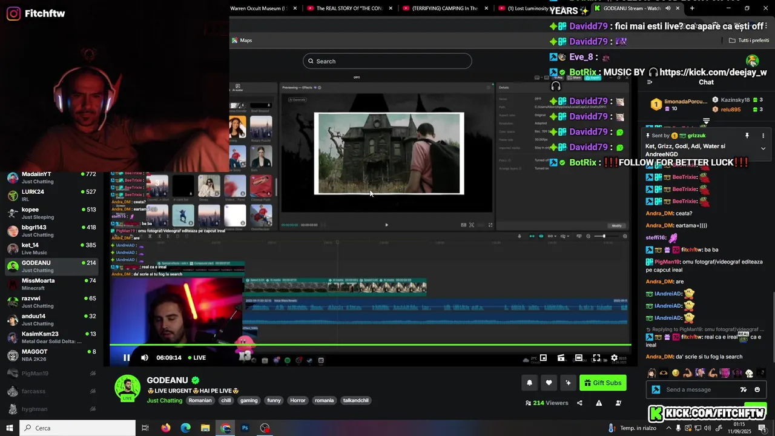The height and width of the screenshot is (436, 775).
Task: Click the fitchftw username in chat 'ba ba'
Action: pyautogui.click(x=691, y=250)
